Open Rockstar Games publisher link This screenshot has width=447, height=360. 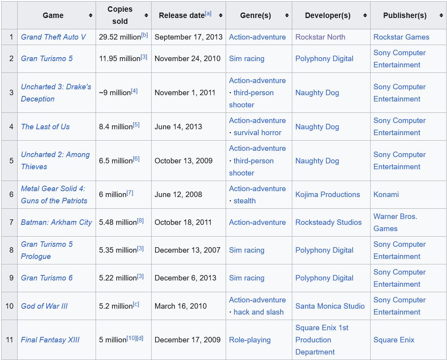tap(402, 37)
